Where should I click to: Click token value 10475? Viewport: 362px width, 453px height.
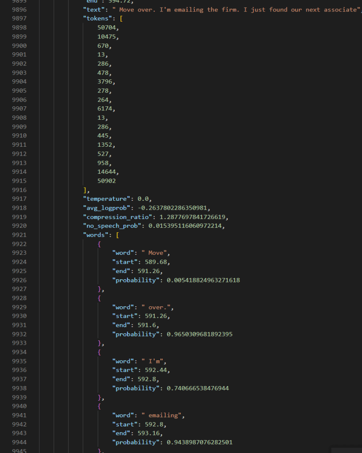[107, 36]
